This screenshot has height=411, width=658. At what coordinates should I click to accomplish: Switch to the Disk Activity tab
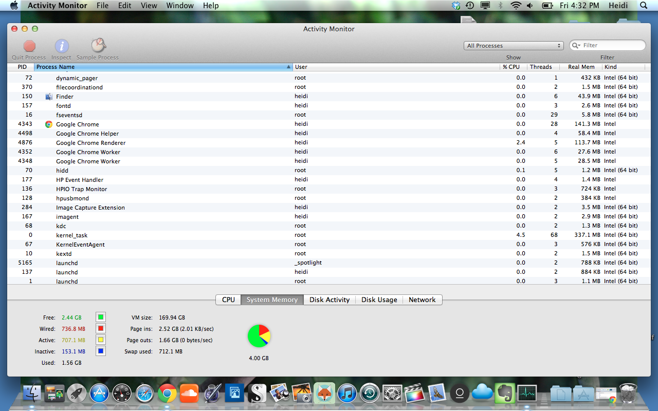(330, 300)
